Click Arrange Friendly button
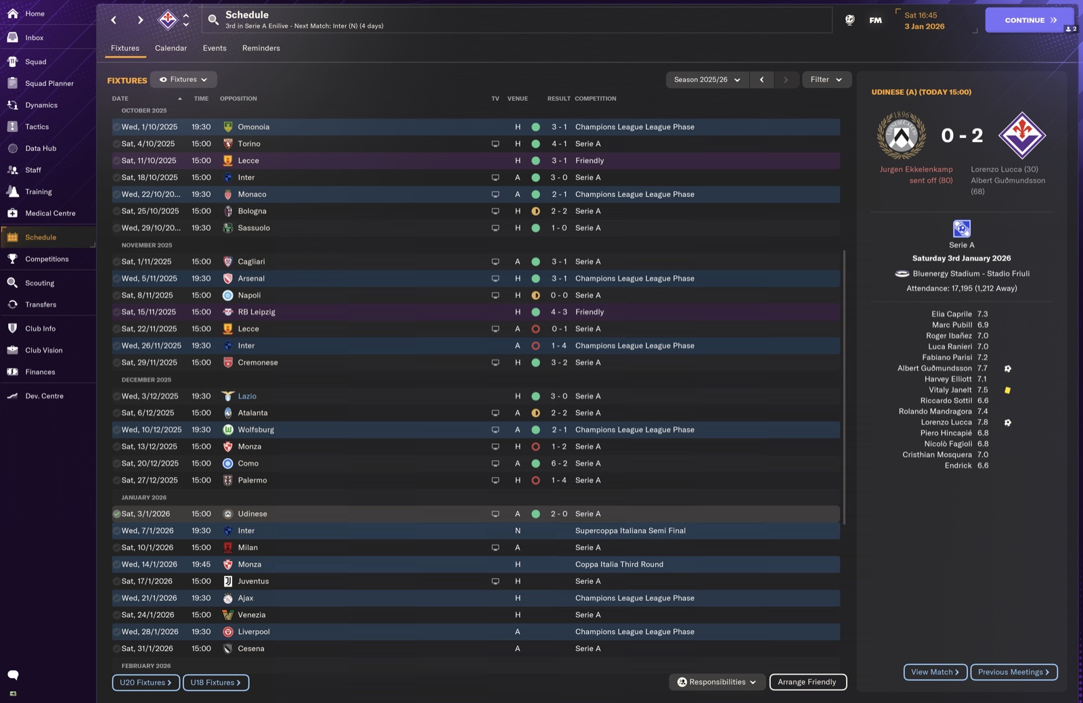 pos(808,682)
